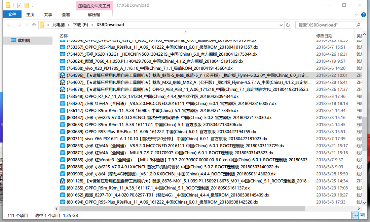The width and height of the screenshot is (370, 222).
Task: Click the file icon of {764588}_vivo_X20 row
Action: tap(63, 68)
